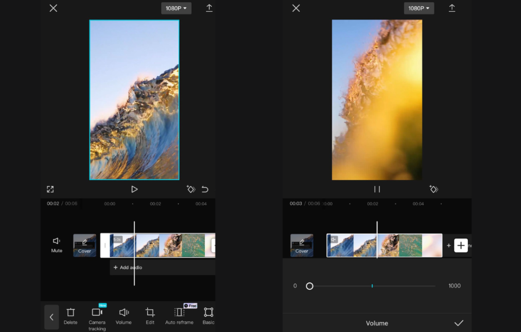The image size is (521, 332).
Task: Play the video preview in left screen
Action: click(x=134, y=190)
